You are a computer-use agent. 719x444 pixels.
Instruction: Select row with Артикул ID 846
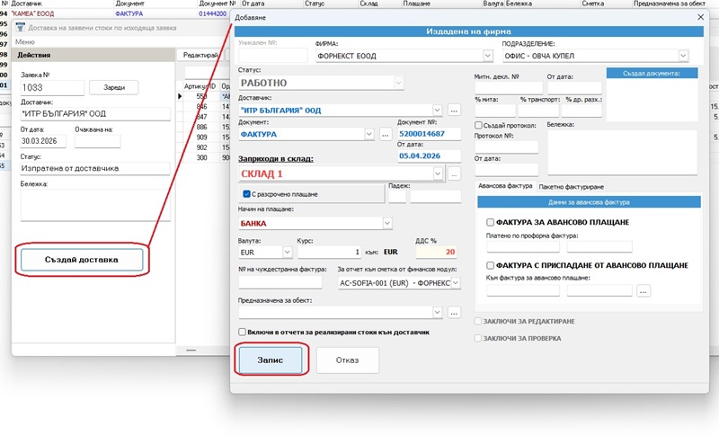point(201,106)
